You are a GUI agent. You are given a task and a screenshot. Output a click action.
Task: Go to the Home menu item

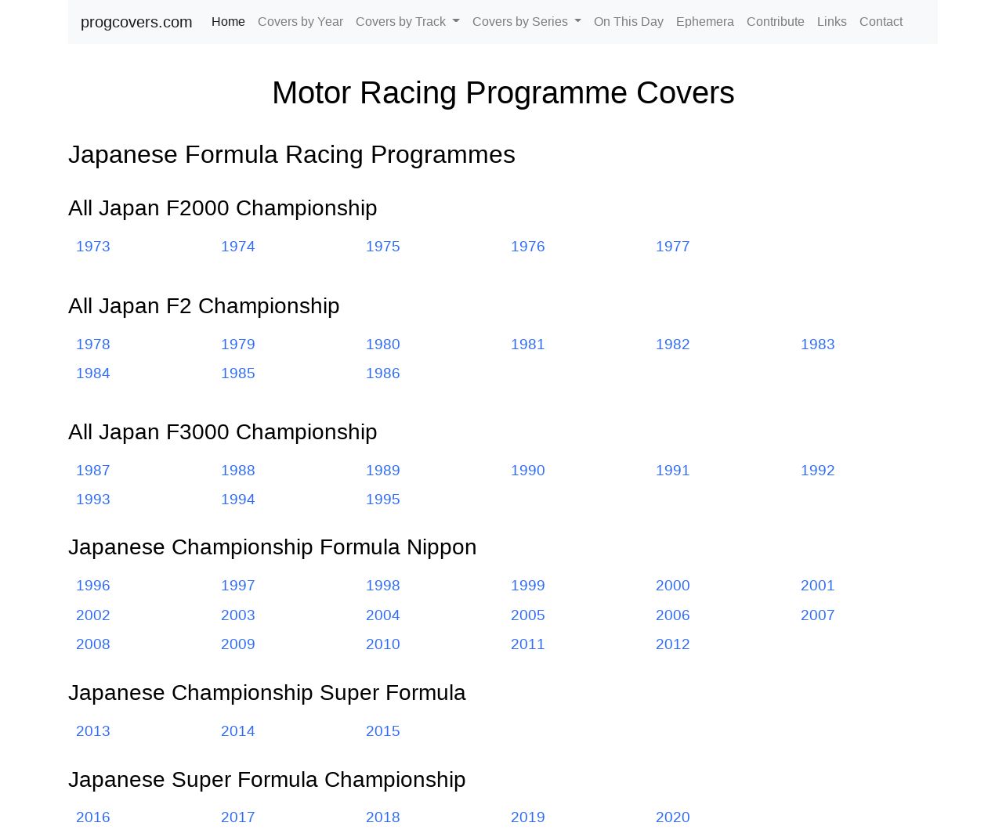(x=228, y=22)
